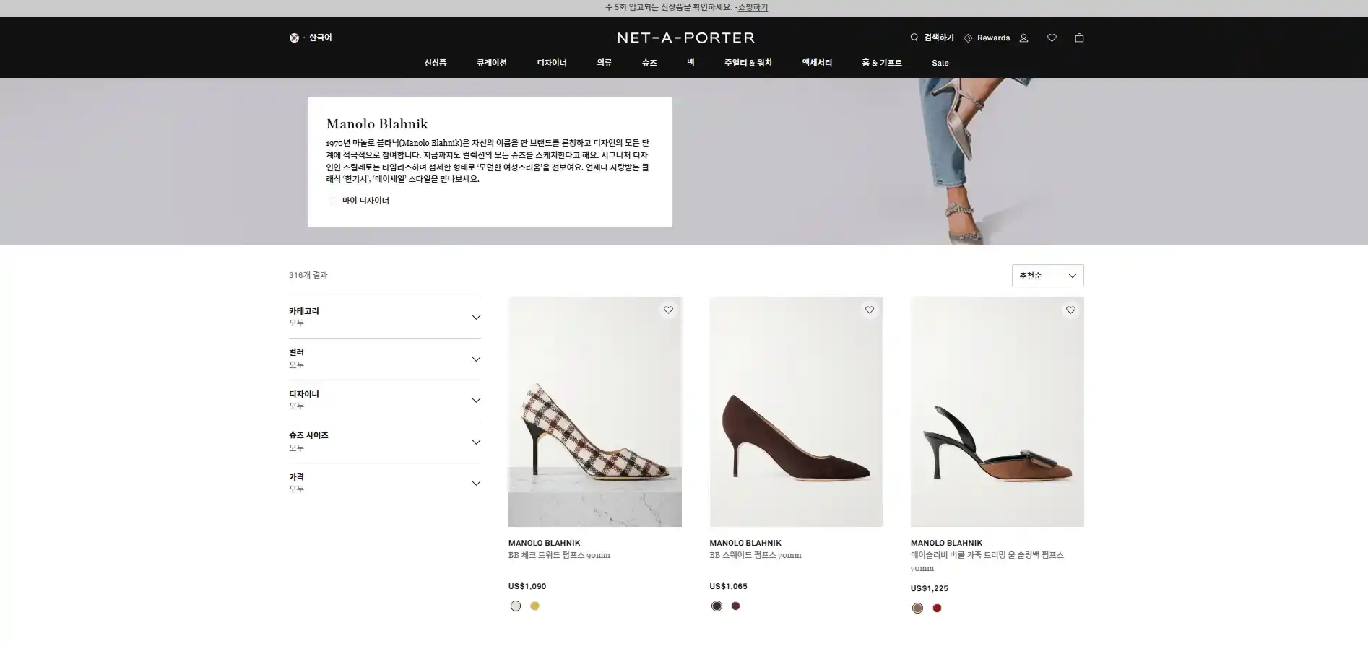Go to the Sale menu item
The height and width of the screenshot is (646, 1368).
(x=940, y=64)
